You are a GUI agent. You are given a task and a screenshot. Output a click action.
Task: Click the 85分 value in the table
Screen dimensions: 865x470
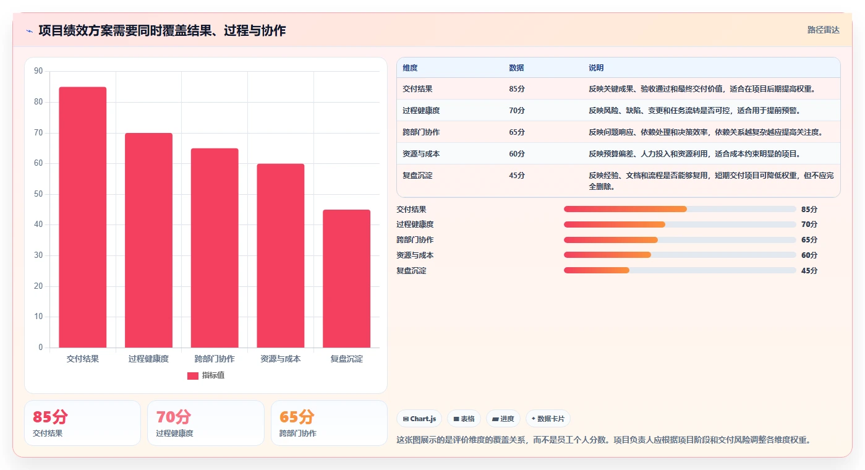pos(517,89)
